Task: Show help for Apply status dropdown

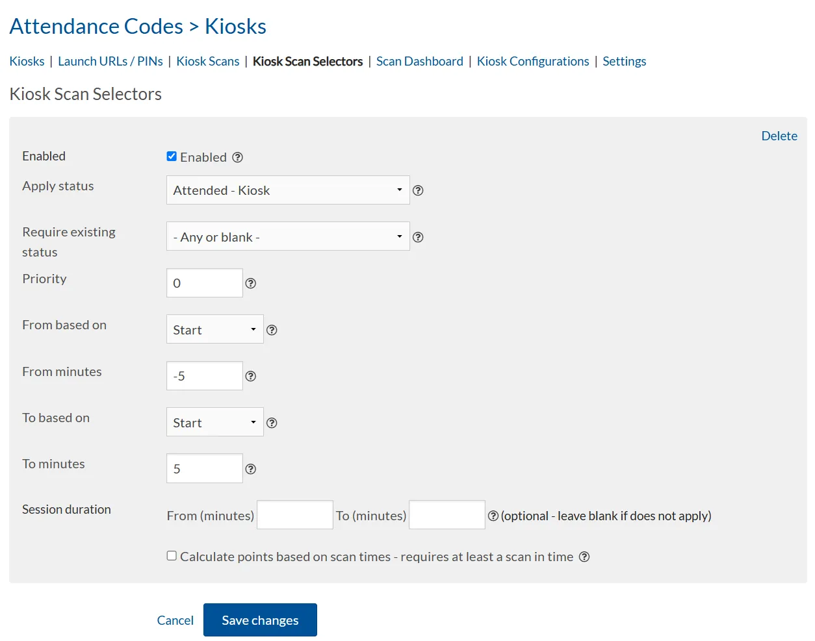Action: tap(419, 190)
